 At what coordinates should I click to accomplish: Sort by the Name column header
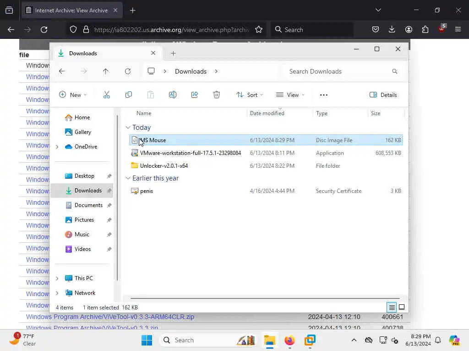(x=144, y=113)
